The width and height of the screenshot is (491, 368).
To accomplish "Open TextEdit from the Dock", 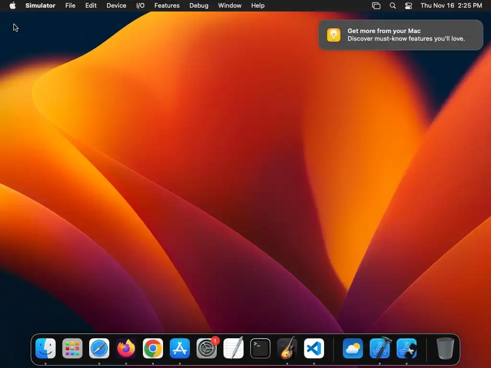I will click(234, 348).
